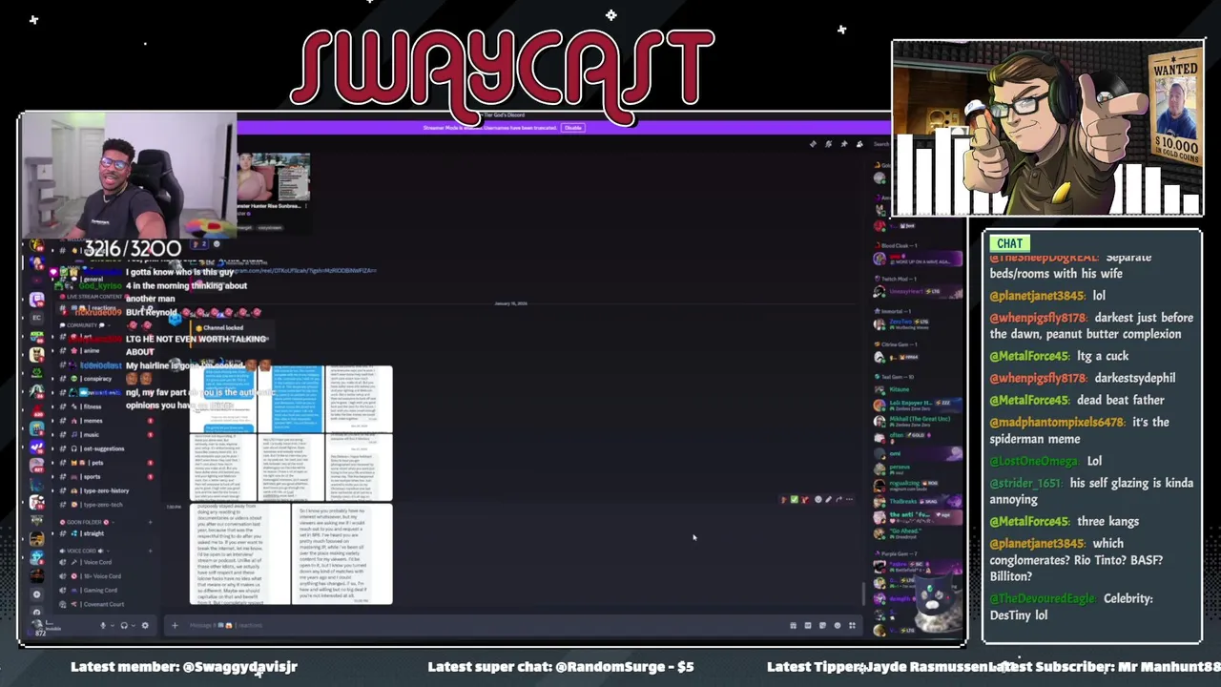The width and height of the screenshot is (1221, 687).
Task: Open the GIF picker in the chat input bar
Action: [807, 626]
